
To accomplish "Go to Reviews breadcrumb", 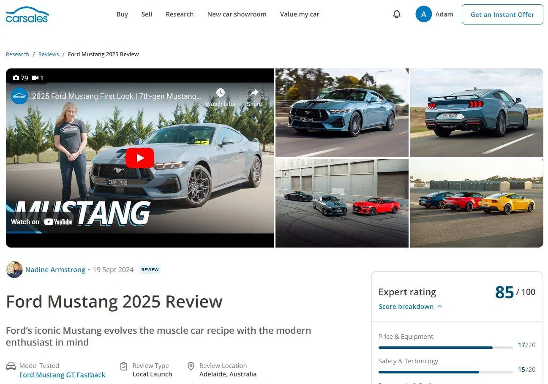I will (49, 54).
